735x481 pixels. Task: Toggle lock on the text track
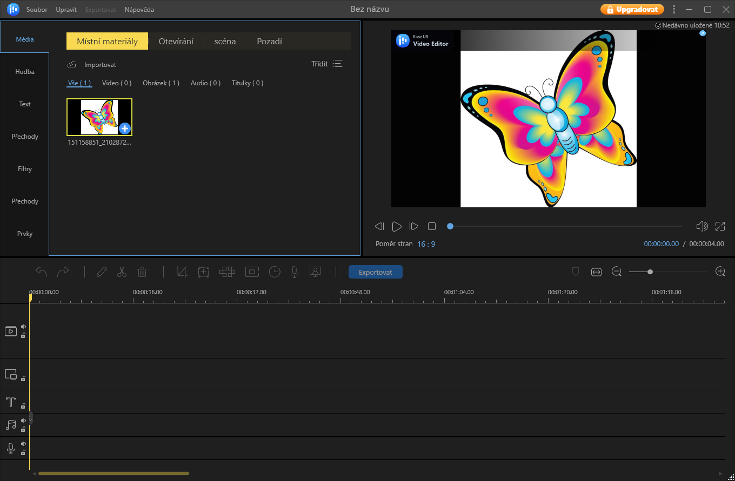(x=23, y=406)
